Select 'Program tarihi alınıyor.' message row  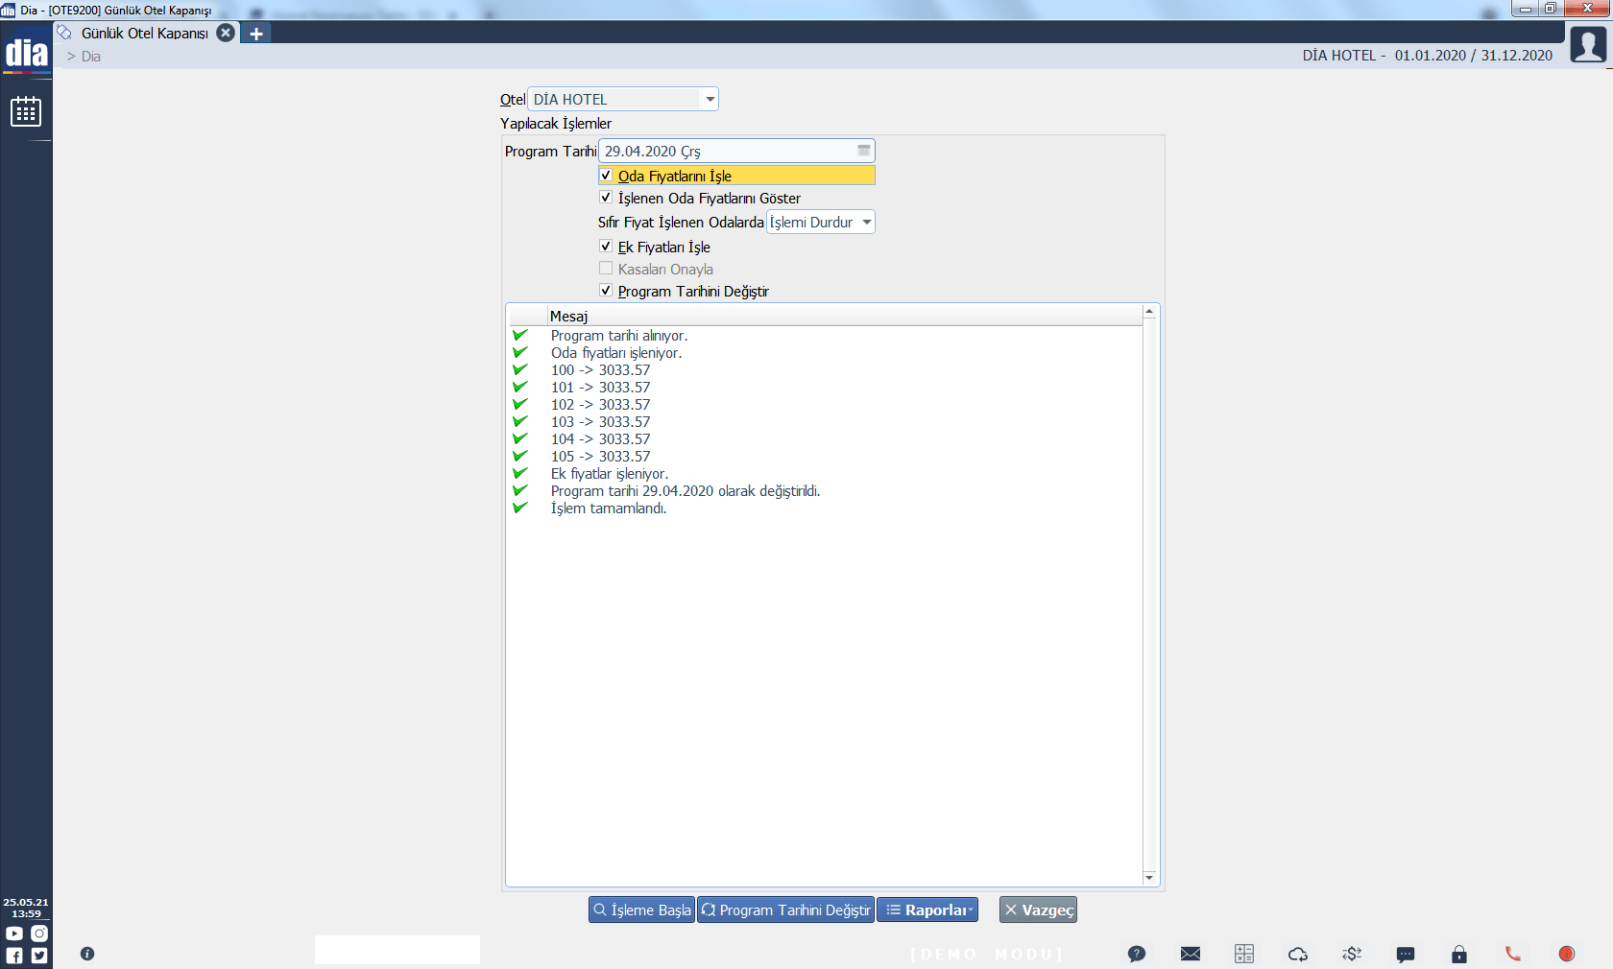click(x=826, y=336)
